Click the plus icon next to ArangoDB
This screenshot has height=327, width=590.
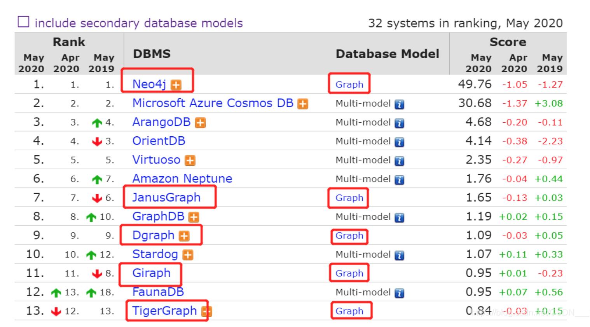[x=200, y=123]
